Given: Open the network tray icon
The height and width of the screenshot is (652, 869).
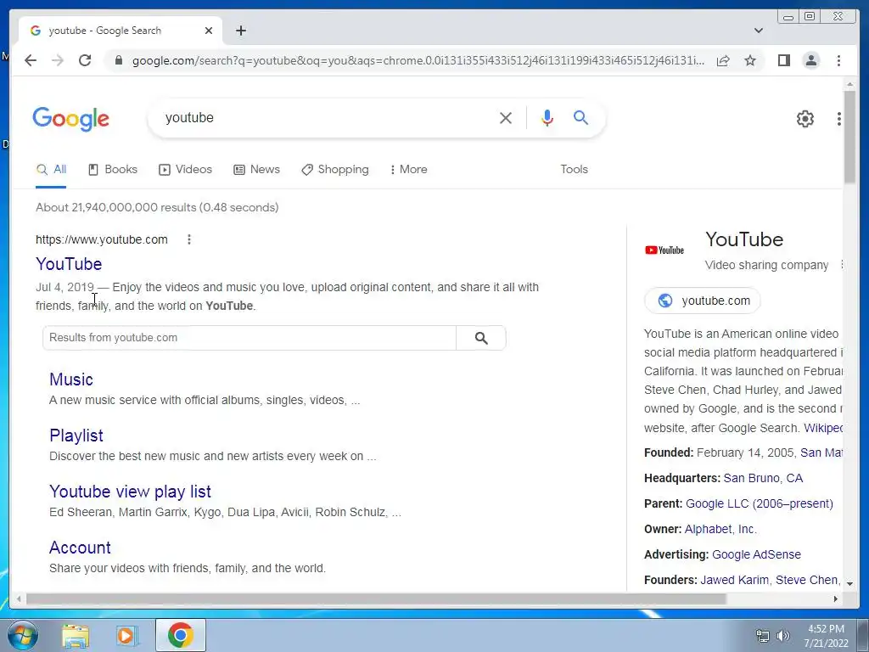Looking at the screenshot, I should pyautogui.click(x=763, y=636).
